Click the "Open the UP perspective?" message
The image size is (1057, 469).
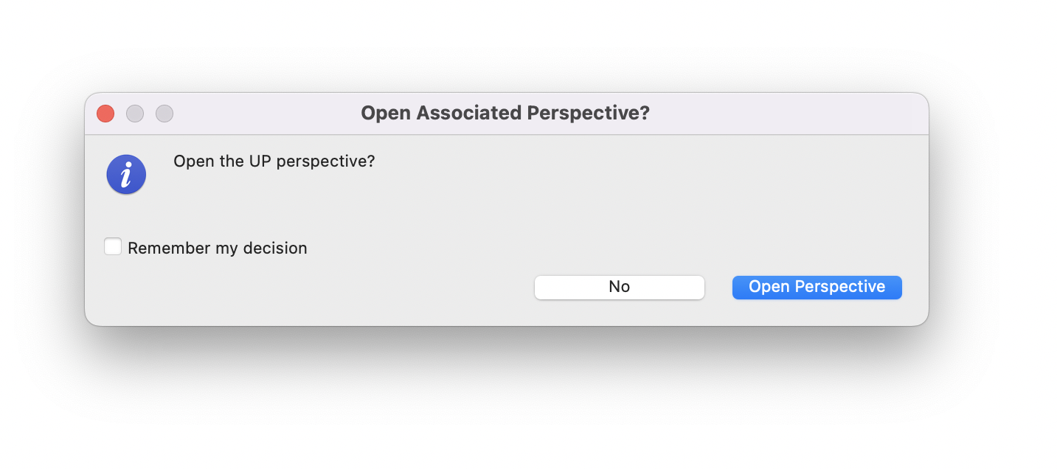coord(274,161)
